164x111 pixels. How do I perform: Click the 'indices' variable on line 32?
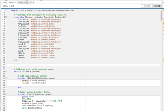pos(25,81)
